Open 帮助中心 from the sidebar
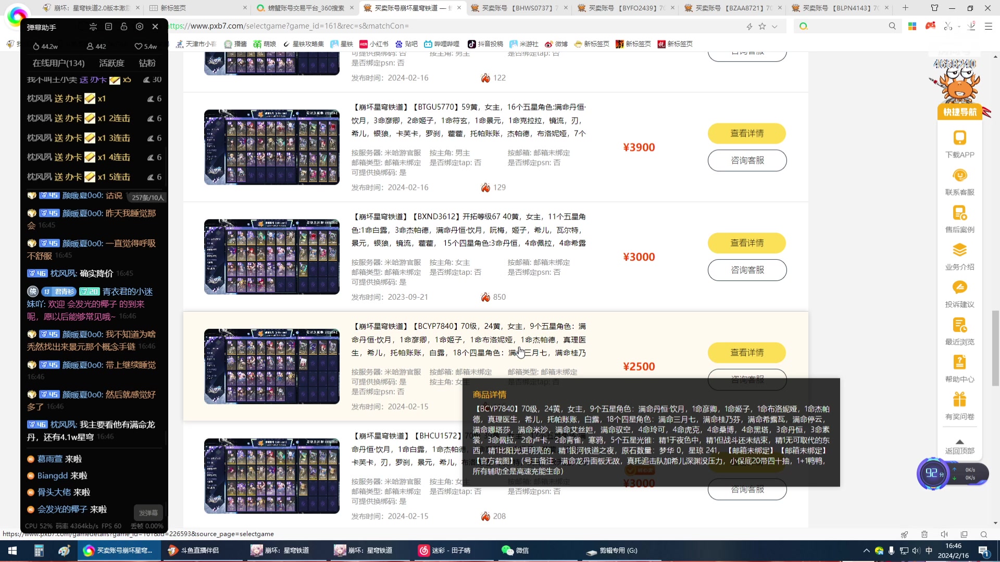Screen dimensions: 1000x562 click(x=960, y=370)
